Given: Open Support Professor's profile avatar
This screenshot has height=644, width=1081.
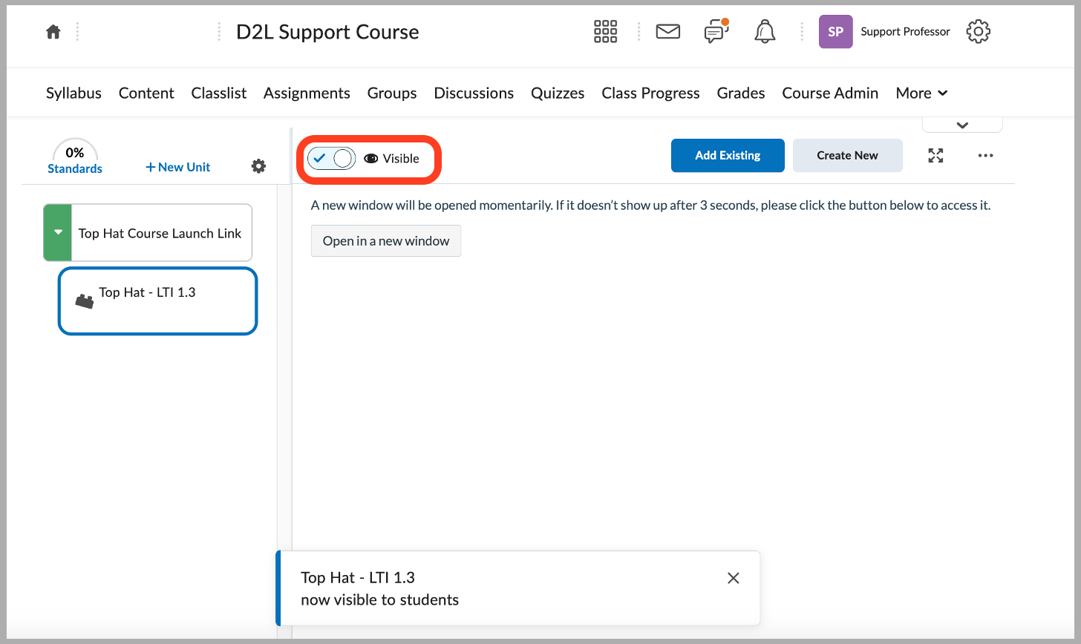Looking at the screenshot, I should (x=835, y=31).
